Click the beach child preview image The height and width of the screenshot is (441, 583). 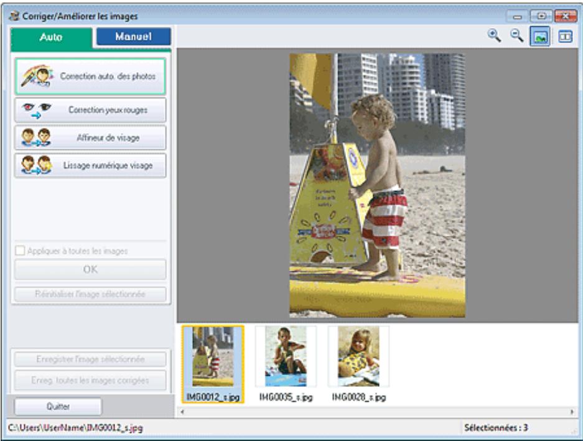[378, 185]
